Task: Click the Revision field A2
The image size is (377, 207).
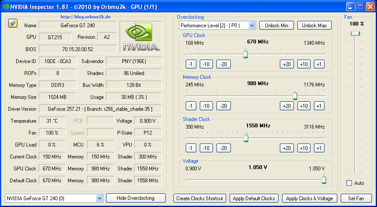Action: (x=107, y=37)
